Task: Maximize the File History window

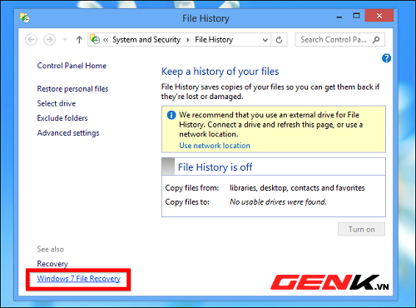Action: [356, 16]
